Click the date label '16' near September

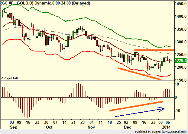coord(28,123)
